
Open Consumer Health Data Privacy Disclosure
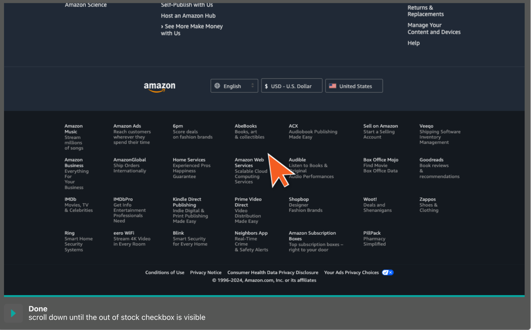click(x=273, y=273)
